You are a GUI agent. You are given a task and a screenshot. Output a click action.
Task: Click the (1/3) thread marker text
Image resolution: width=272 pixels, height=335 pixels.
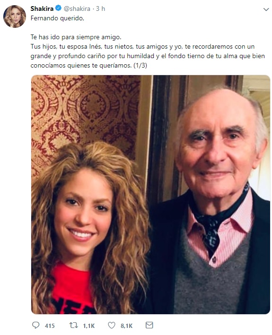[x=140, y=65]
